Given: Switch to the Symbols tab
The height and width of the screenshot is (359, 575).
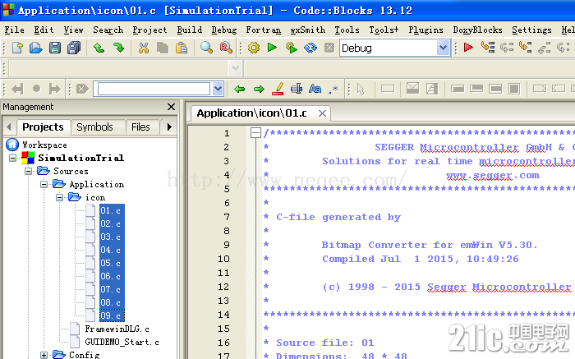Looking at the screenshot, I should (94, 127).
